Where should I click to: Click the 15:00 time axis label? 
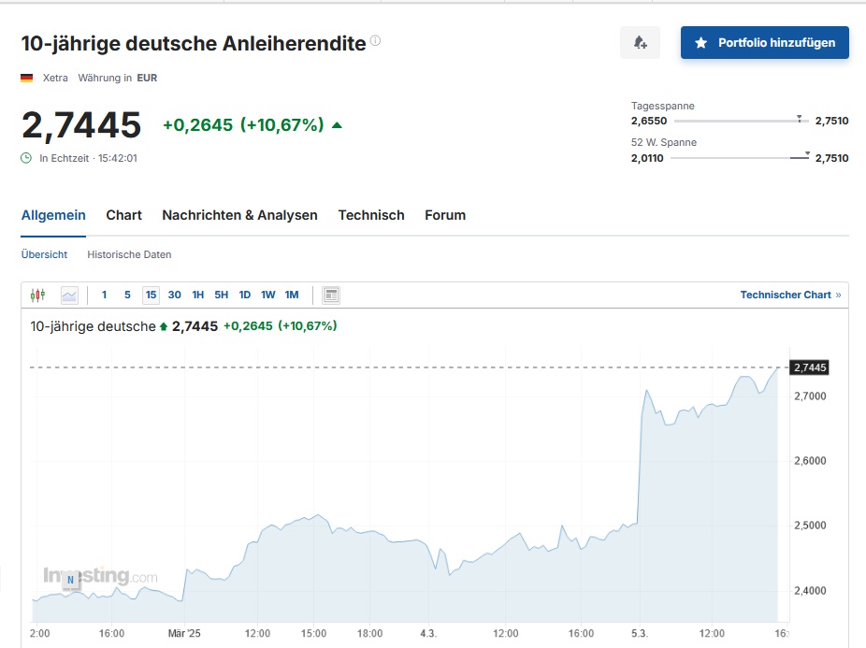point(313,633)
